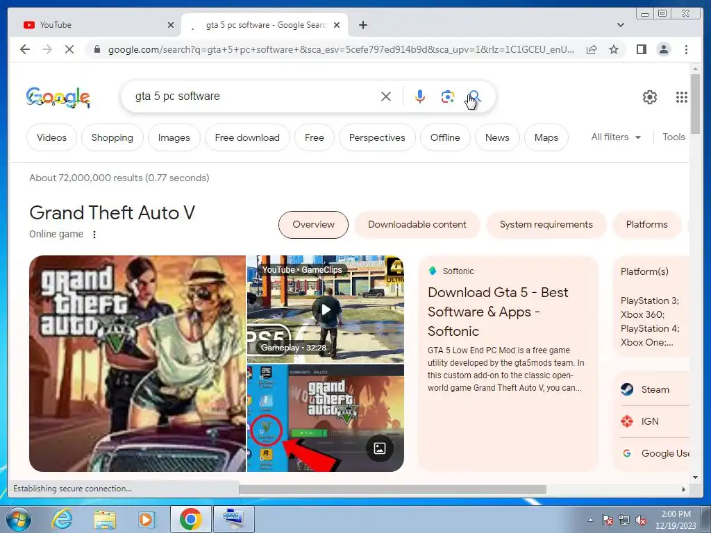Show the Platforms section
Image resolution: width=711 pixels, height=533 pixels.
pos(647,224)
